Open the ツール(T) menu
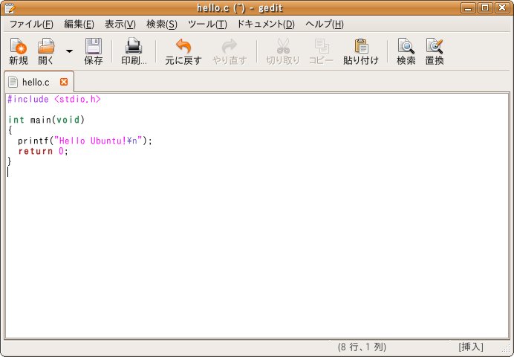 207,24
